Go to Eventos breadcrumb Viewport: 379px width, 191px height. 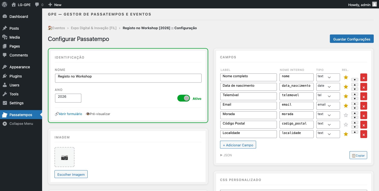(x=56, y=28)
